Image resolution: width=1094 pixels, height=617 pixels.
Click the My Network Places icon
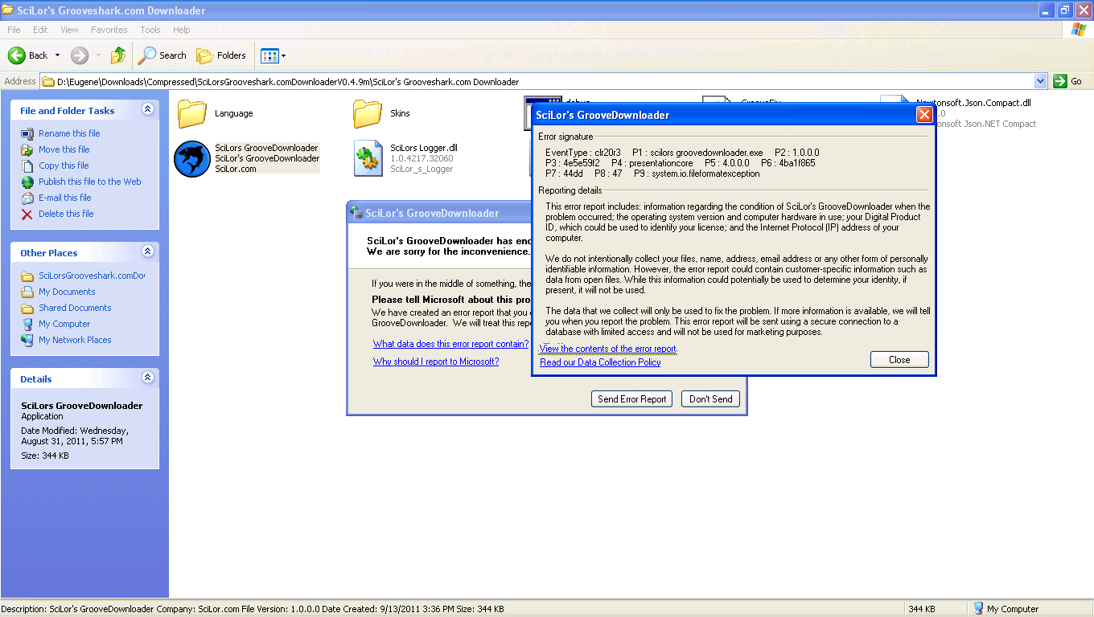click(x=27, y=340)
